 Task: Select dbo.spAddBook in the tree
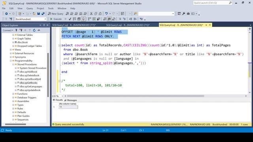pyautogui.click(x=28, y=72)
